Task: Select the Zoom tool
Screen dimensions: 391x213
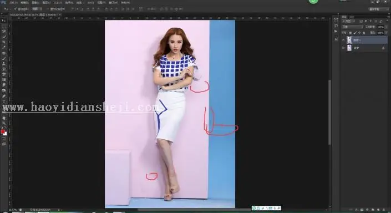Action: pyautogui.click(x=4, y=123)
